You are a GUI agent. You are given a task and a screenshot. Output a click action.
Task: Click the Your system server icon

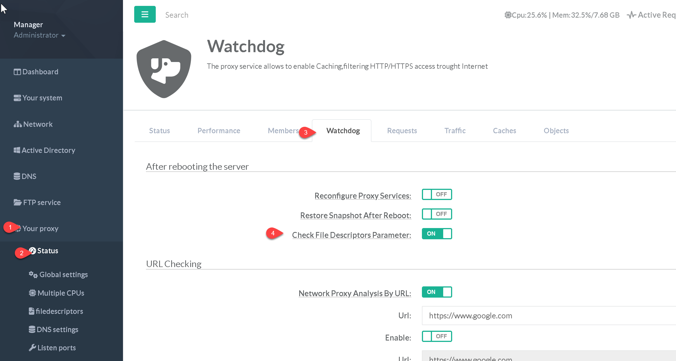17,98
